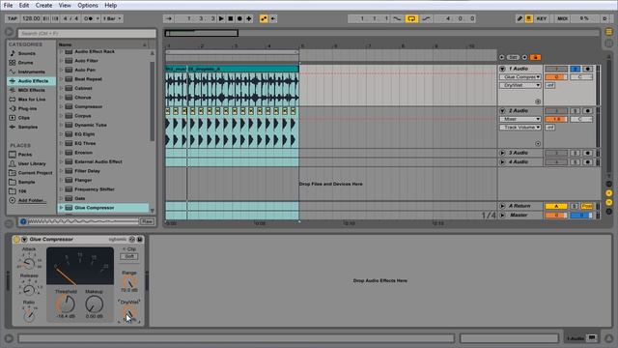Toggle the computer MIDI keyboard icon
The image size is (618, 348).
pos(529,18)
